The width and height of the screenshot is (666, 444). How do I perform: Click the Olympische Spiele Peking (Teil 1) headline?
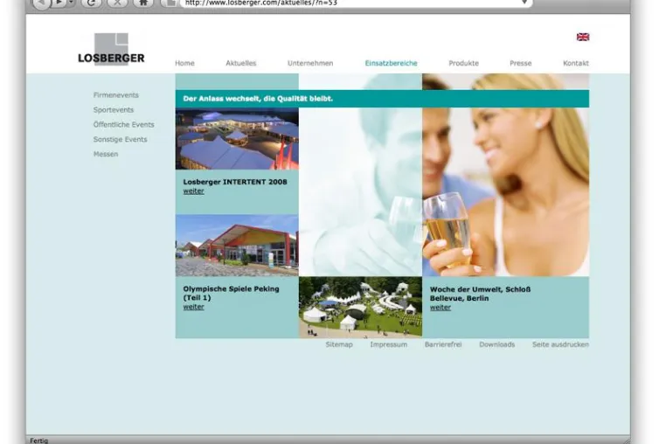[x=231, y=293]
